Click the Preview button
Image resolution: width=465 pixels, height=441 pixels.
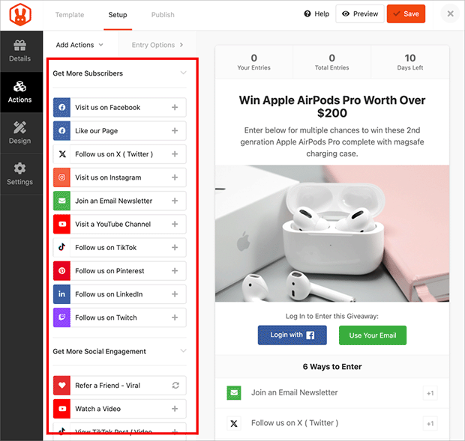point(360,14)
